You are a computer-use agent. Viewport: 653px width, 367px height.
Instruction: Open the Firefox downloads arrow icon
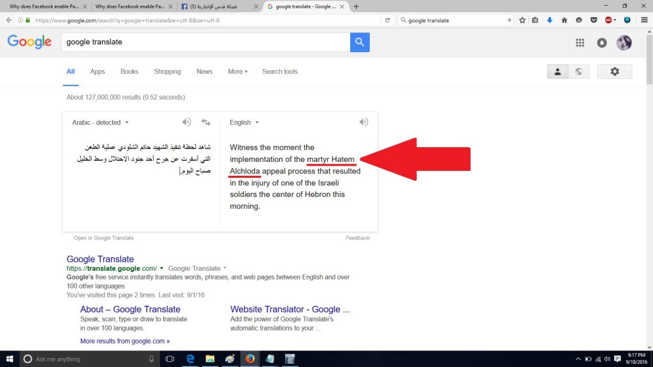(x=549, y=20)
